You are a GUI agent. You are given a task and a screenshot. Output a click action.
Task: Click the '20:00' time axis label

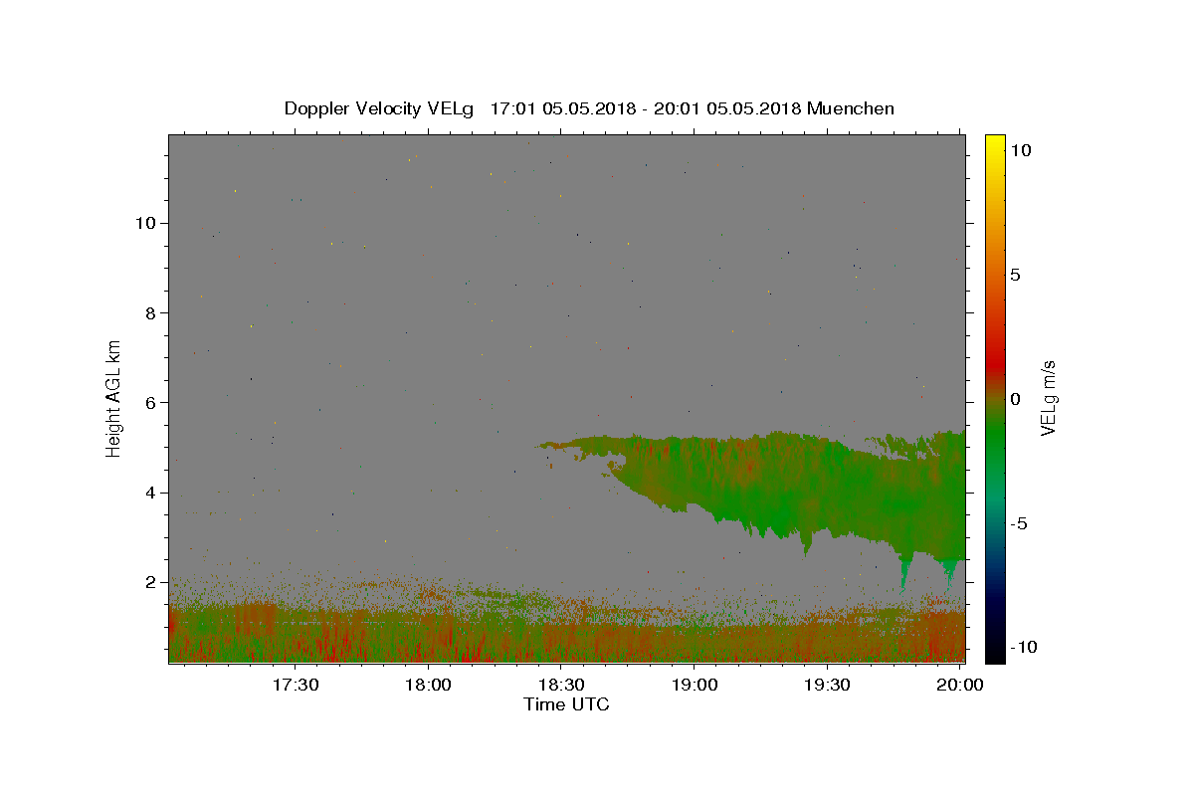[x=959, y=686]
